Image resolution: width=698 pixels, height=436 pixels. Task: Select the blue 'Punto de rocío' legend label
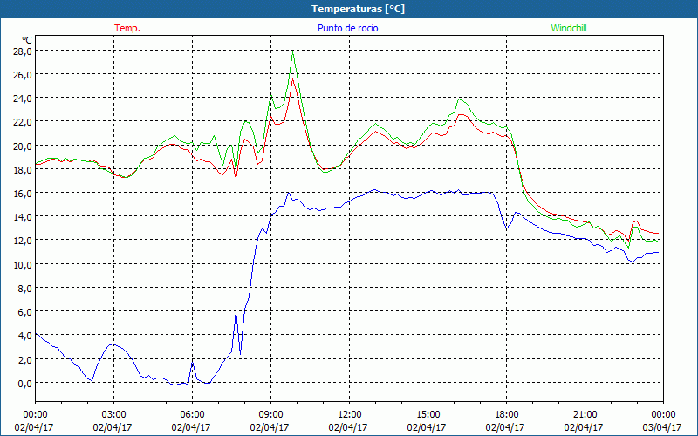pyautogui.click(x=347, y=28)
